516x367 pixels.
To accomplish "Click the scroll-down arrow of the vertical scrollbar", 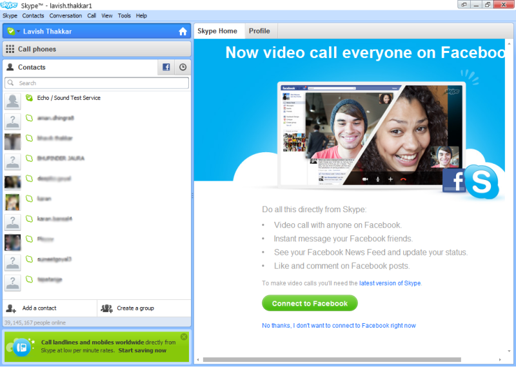I will (x=510, y=352).
